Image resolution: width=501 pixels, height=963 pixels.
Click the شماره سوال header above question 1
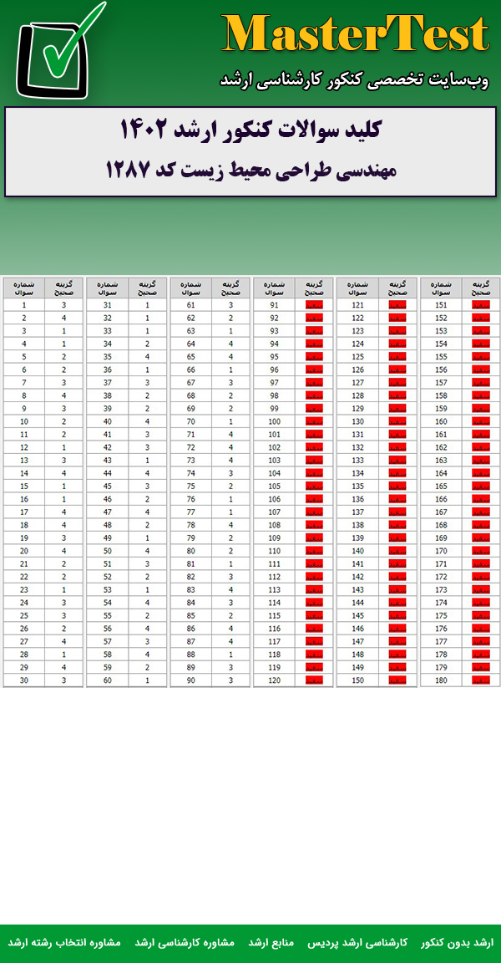(x=24, y=288)
